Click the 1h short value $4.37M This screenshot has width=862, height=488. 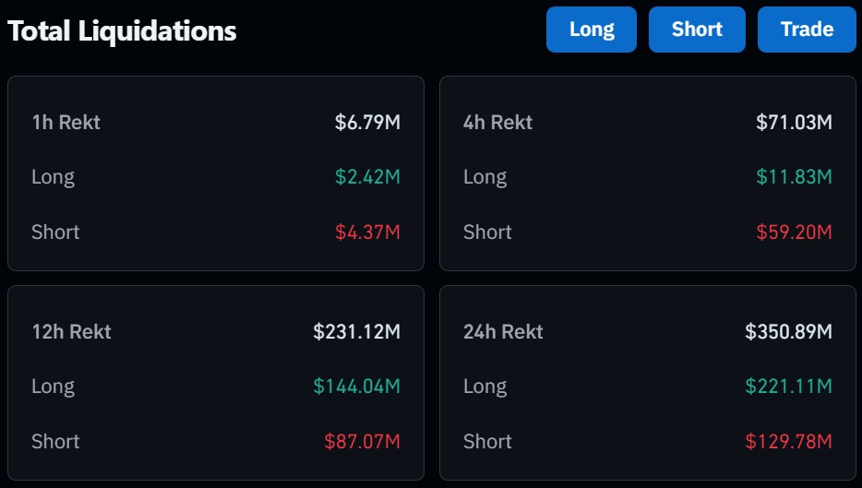pos(367,232)
